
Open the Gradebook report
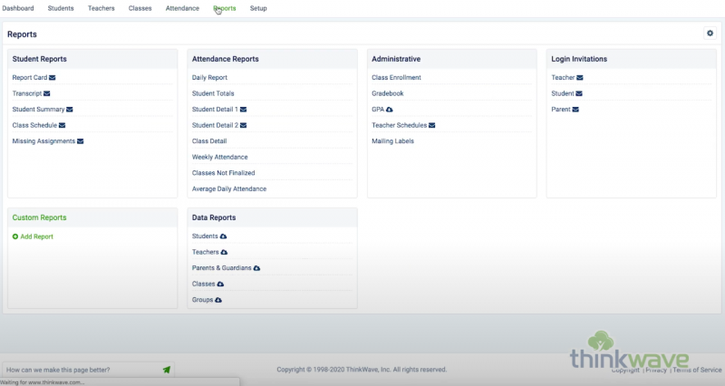(387, 93)
